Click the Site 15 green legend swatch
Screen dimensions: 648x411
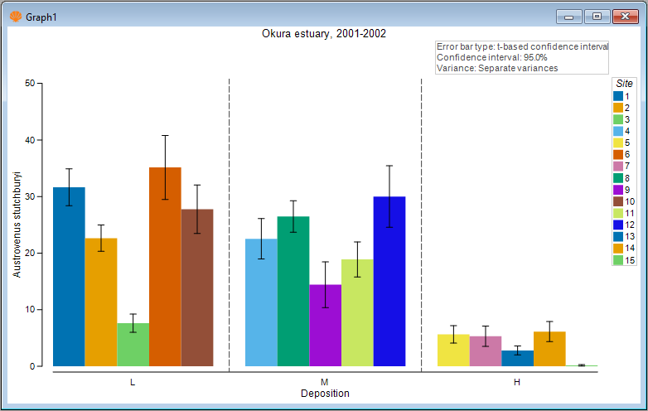point(618,260)
